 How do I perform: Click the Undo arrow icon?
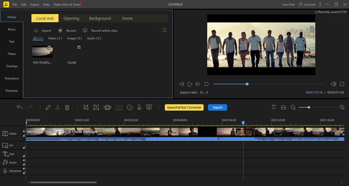19,107
